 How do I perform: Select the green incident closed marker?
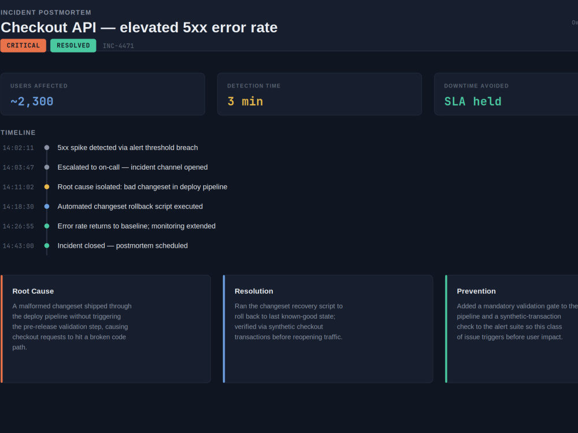click(47, 245)
